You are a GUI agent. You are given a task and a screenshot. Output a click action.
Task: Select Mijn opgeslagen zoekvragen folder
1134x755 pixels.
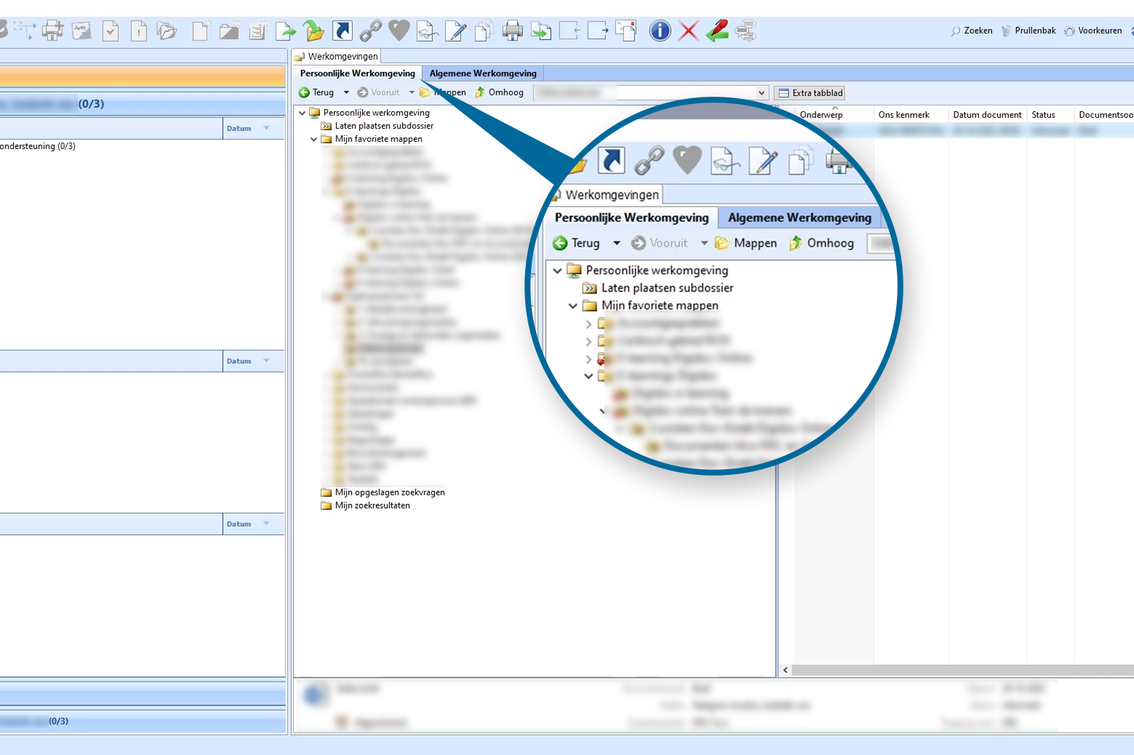[x=389, y=492]
